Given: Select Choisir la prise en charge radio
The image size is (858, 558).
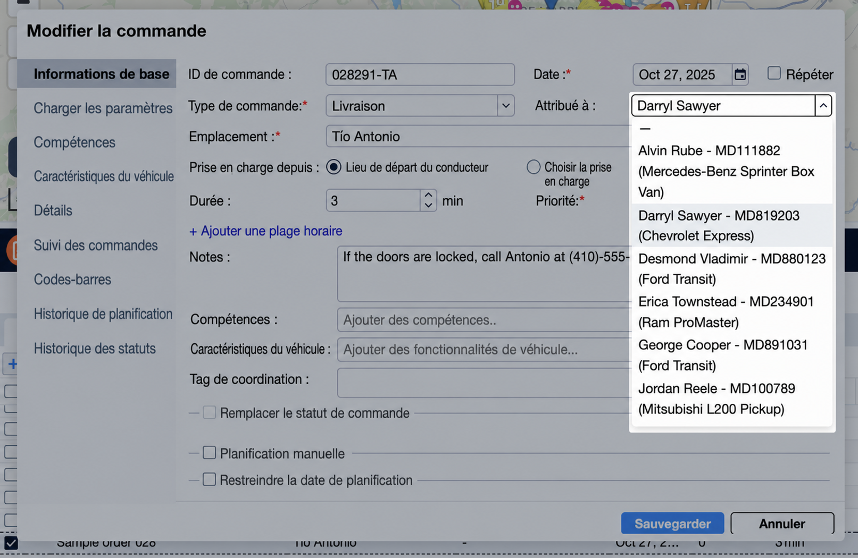Looking at the screenshot, I should pos(534,167).
